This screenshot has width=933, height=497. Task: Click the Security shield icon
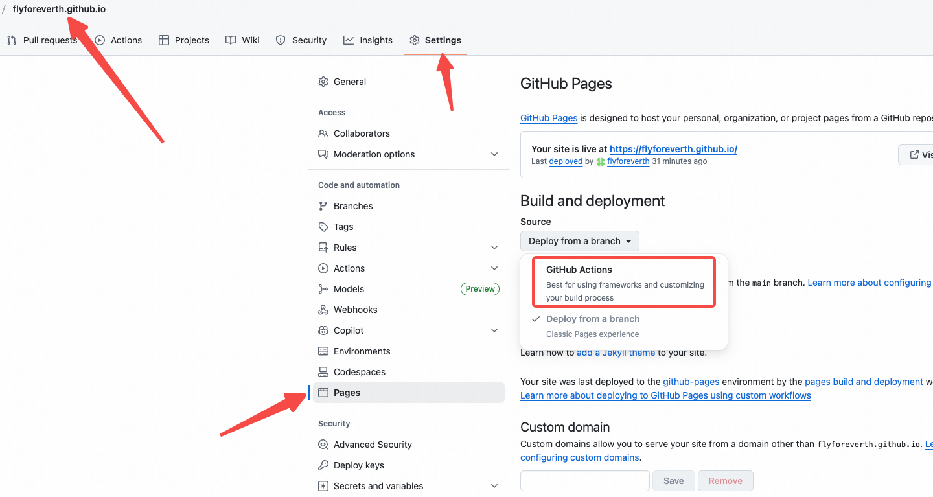click(x=281, y=40)
